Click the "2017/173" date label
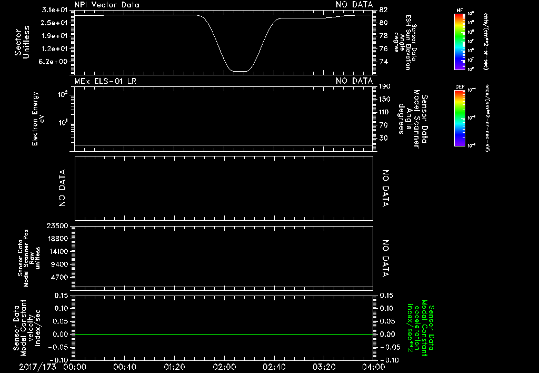The height and width of the screenshot is (373, 539). coord(37,367)
